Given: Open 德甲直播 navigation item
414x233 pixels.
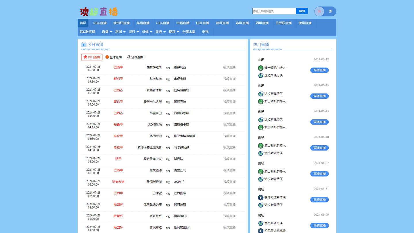Looking at the screenshot, I should 223,23.
